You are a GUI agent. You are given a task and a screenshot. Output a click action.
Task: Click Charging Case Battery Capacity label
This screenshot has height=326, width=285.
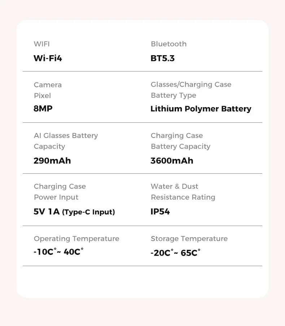click(180, 141)
